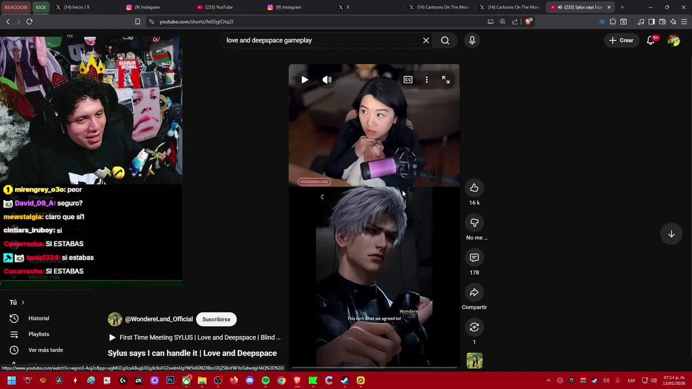Mute the Short's volume speaker icon
Image resolution: width=692 pixels, height=389 pixels.
[327, 80]
